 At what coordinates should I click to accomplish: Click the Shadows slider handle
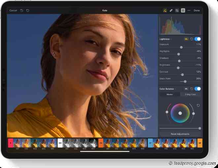pyautogui.click(x=179, y=61)
